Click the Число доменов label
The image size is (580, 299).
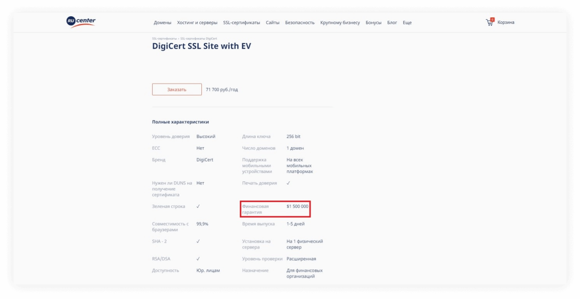click(x=259, y=148)
